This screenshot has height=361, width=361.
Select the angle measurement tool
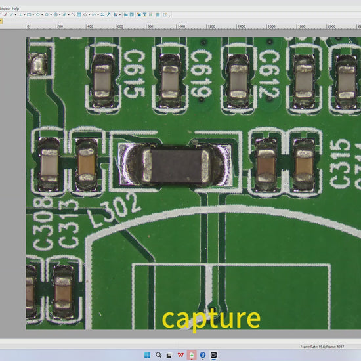[x=116, y=14]
